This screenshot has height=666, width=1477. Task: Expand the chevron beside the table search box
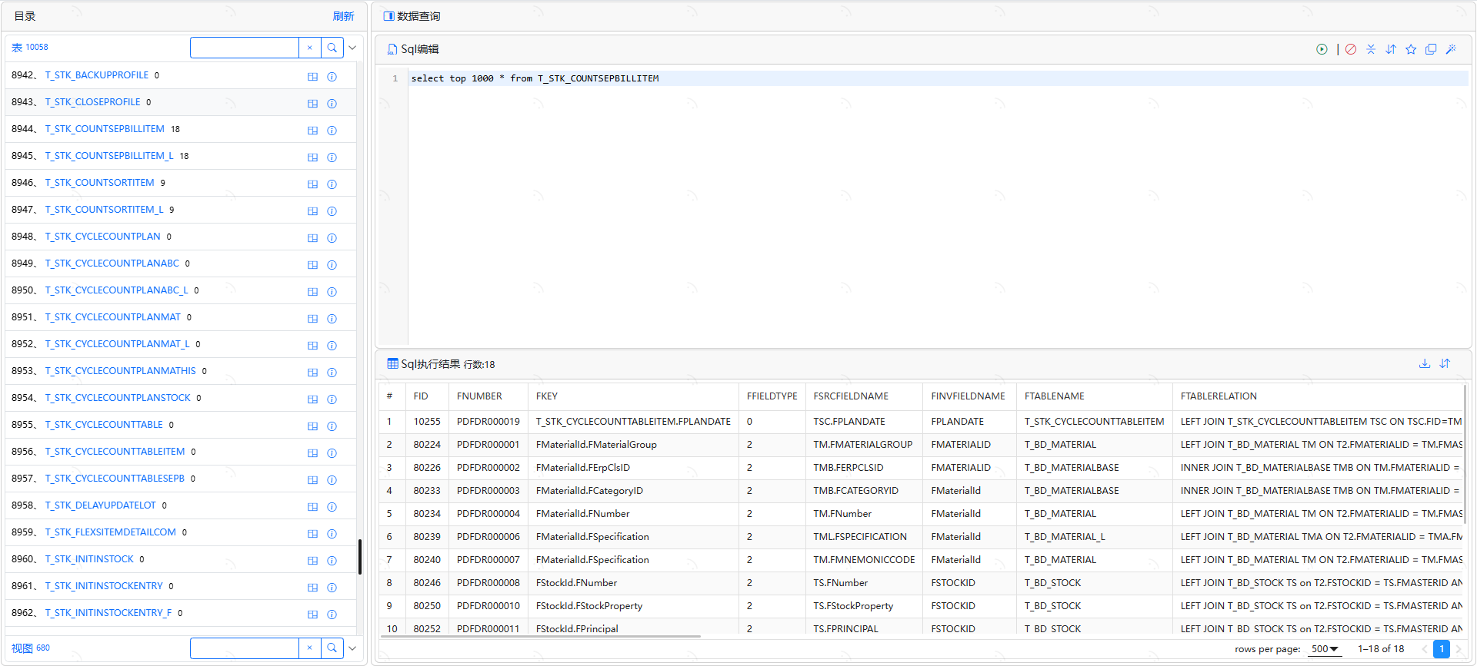pyautogui.click(x=352, y=48)
